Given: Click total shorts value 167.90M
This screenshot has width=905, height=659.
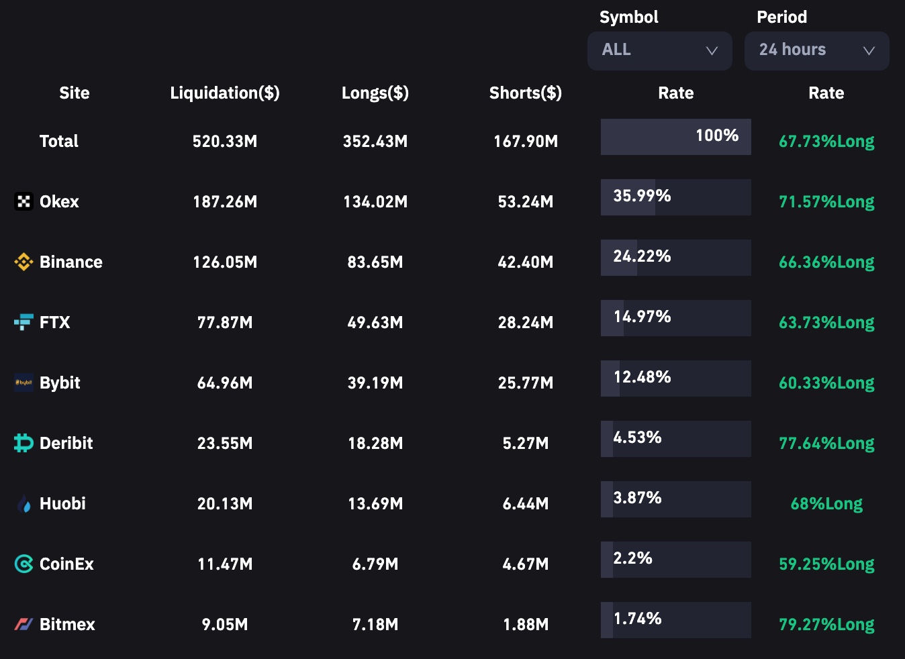Looking at the screenshot, I should tap(526, 141).
